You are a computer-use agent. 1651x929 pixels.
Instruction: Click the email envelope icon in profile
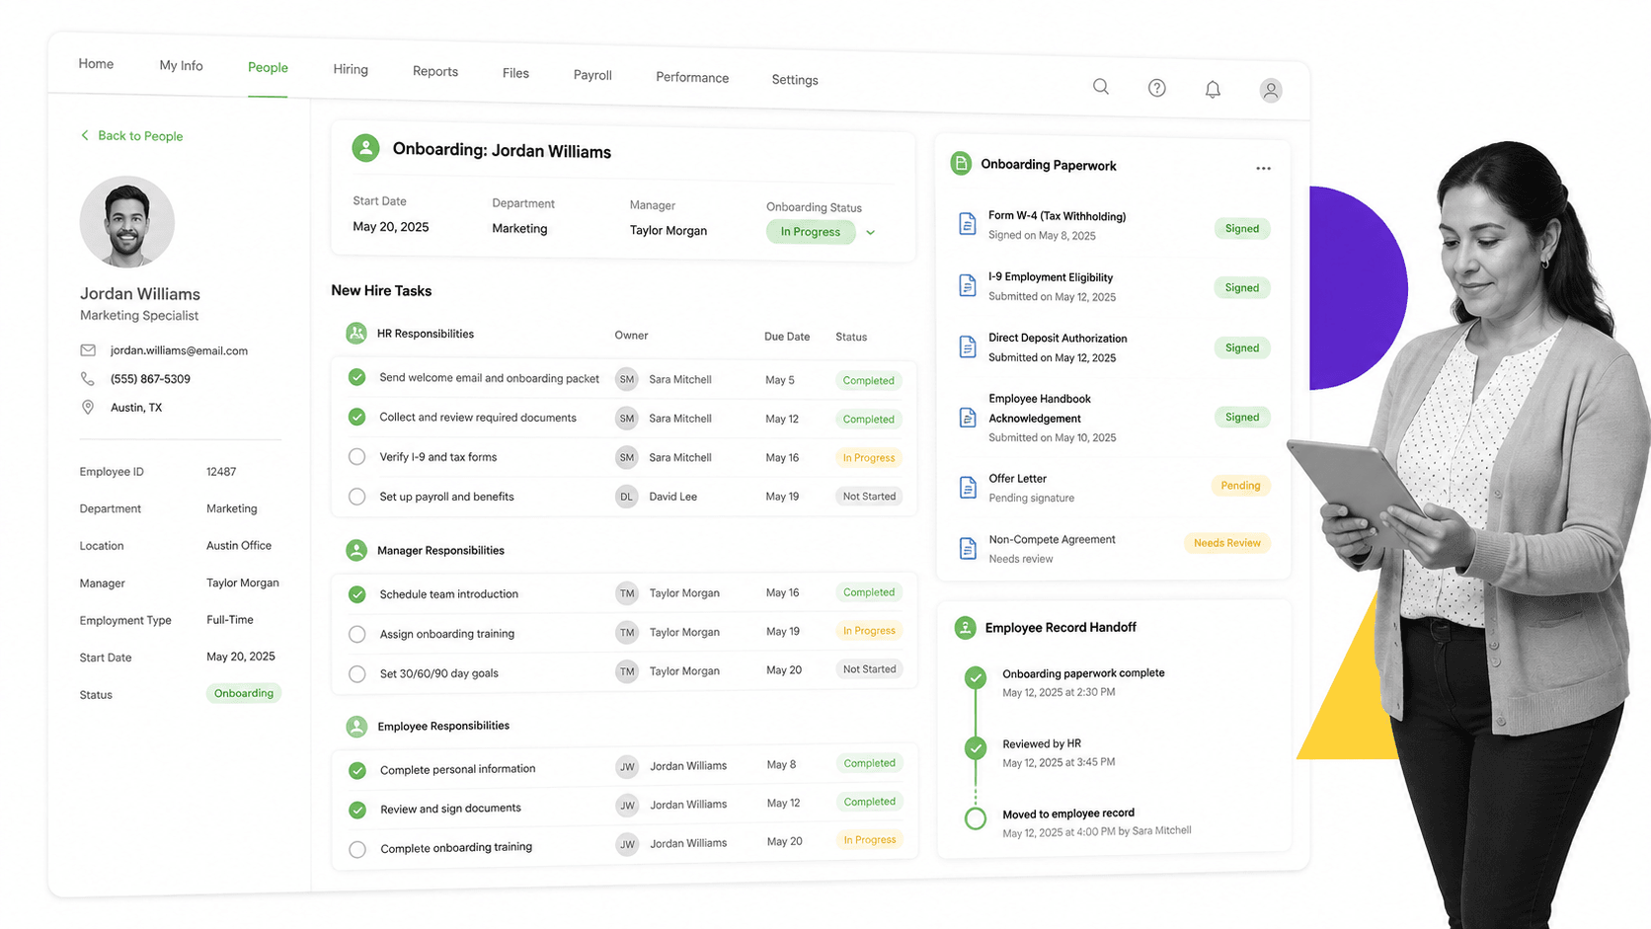point(88,349)
